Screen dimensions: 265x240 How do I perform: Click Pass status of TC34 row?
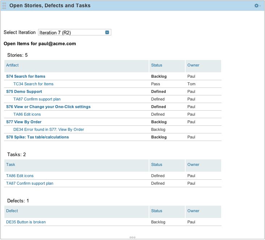(156, 84)
